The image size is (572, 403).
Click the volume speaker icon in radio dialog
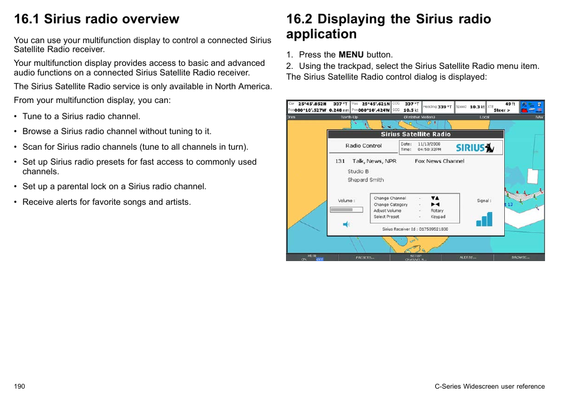click(x=346, y=224)
